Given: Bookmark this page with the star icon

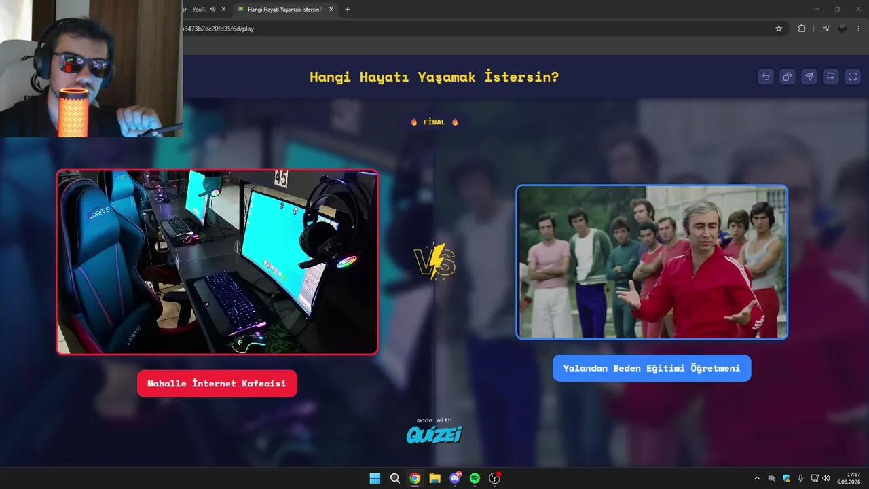Looking at the screenshot, I should pyautogui.click(x=779, y=29).
